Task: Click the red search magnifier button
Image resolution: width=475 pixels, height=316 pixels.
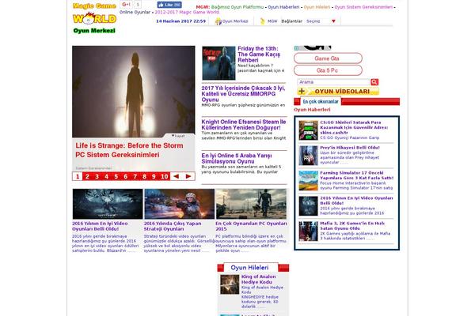Action: (374, 82)
